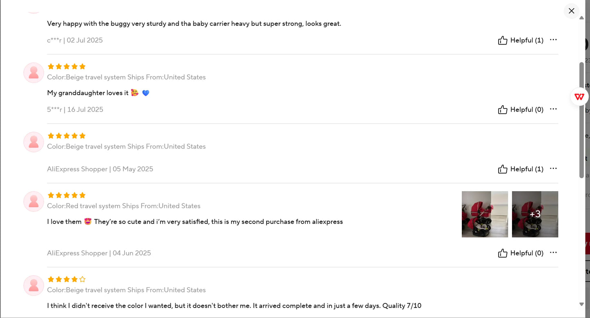Viewport: 590px width, 318px height.
Task: Mark the 04 Jun 2025 review as helpful
Action: coord(503,253)
